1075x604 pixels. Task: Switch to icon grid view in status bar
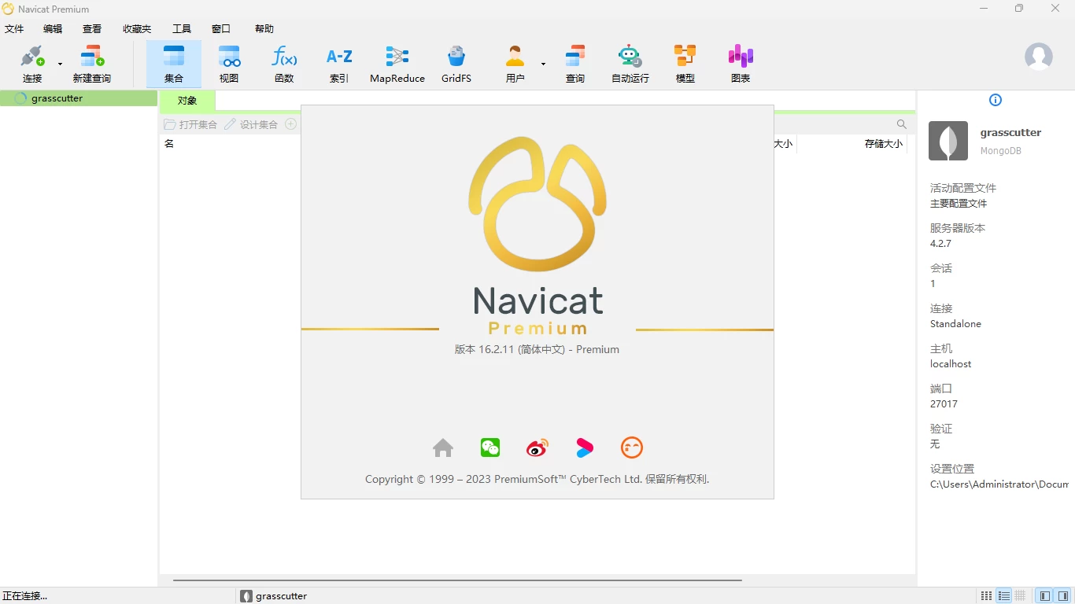click(x=986, y=596)
